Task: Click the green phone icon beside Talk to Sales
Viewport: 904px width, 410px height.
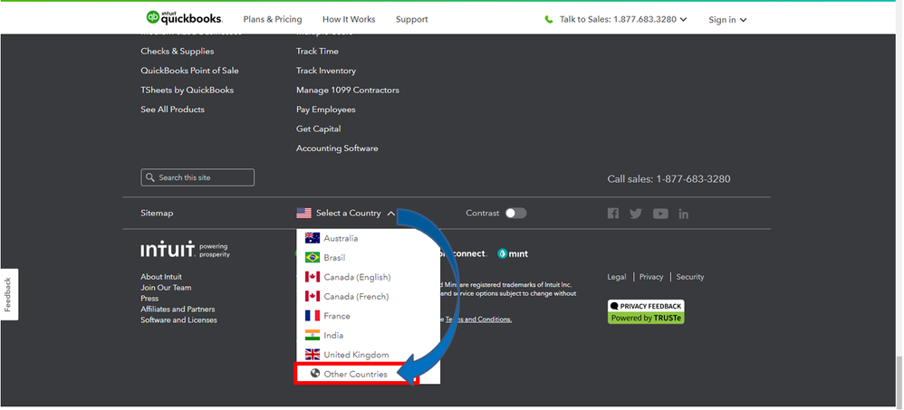Action: [548, 20]
